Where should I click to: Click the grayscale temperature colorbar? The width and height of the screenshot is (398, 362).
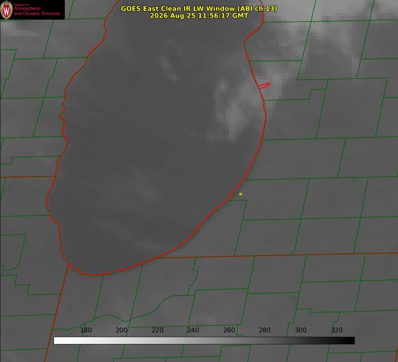point(204,340)
